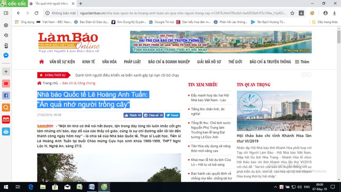Add a sidebar shortcut with plus icon
The height and width of the screenshot is (192, 341).
point(6,71)
